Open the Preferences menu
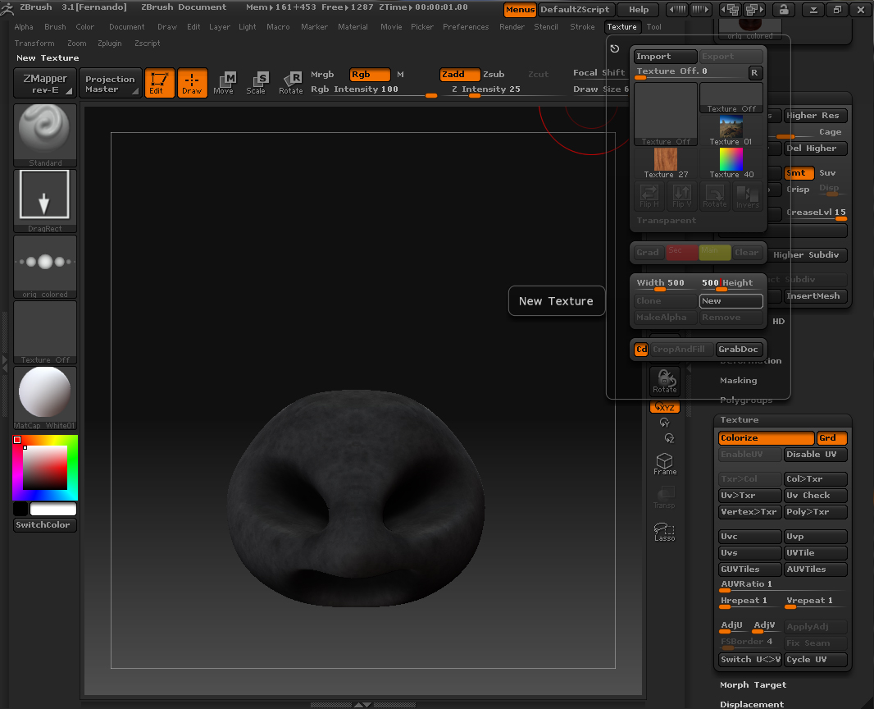Viewport: 874px width, 709px height. [466, 27]
